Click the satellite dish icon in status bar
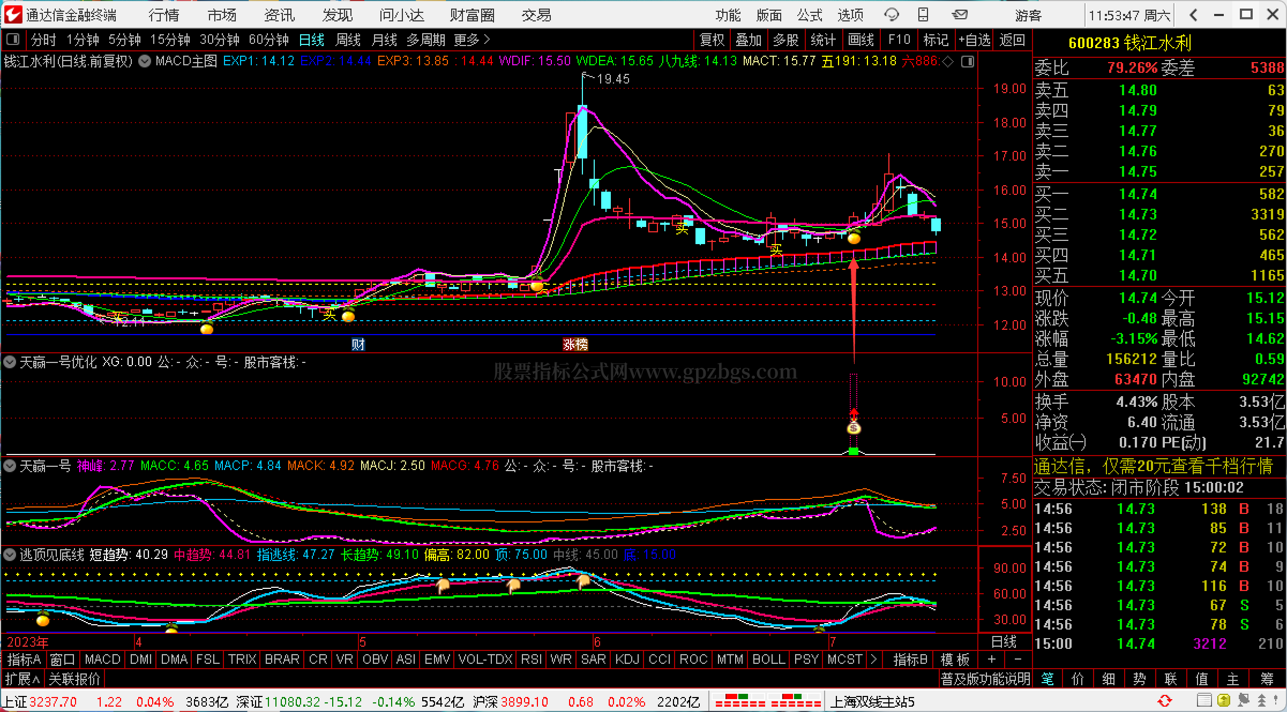Viewport: 1287px width, 712px height. tap(1243, 701)
